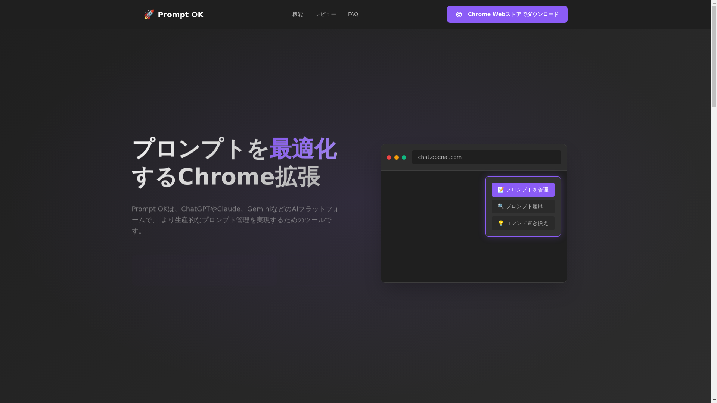Jump to the FAQ section
This screenshot has height=403, width=717.
[x=353, y=14]
